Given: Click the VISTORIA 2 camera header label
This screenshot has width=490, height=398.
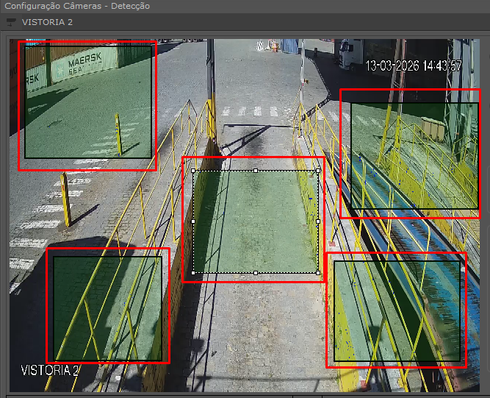Looking at the screenshot, I should point(47,22).
